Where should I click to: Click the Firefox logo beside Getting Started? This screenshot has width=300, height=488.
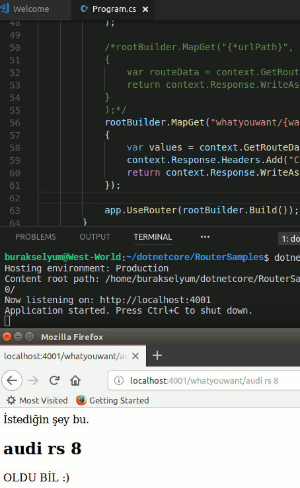click(x=81, y=400)
